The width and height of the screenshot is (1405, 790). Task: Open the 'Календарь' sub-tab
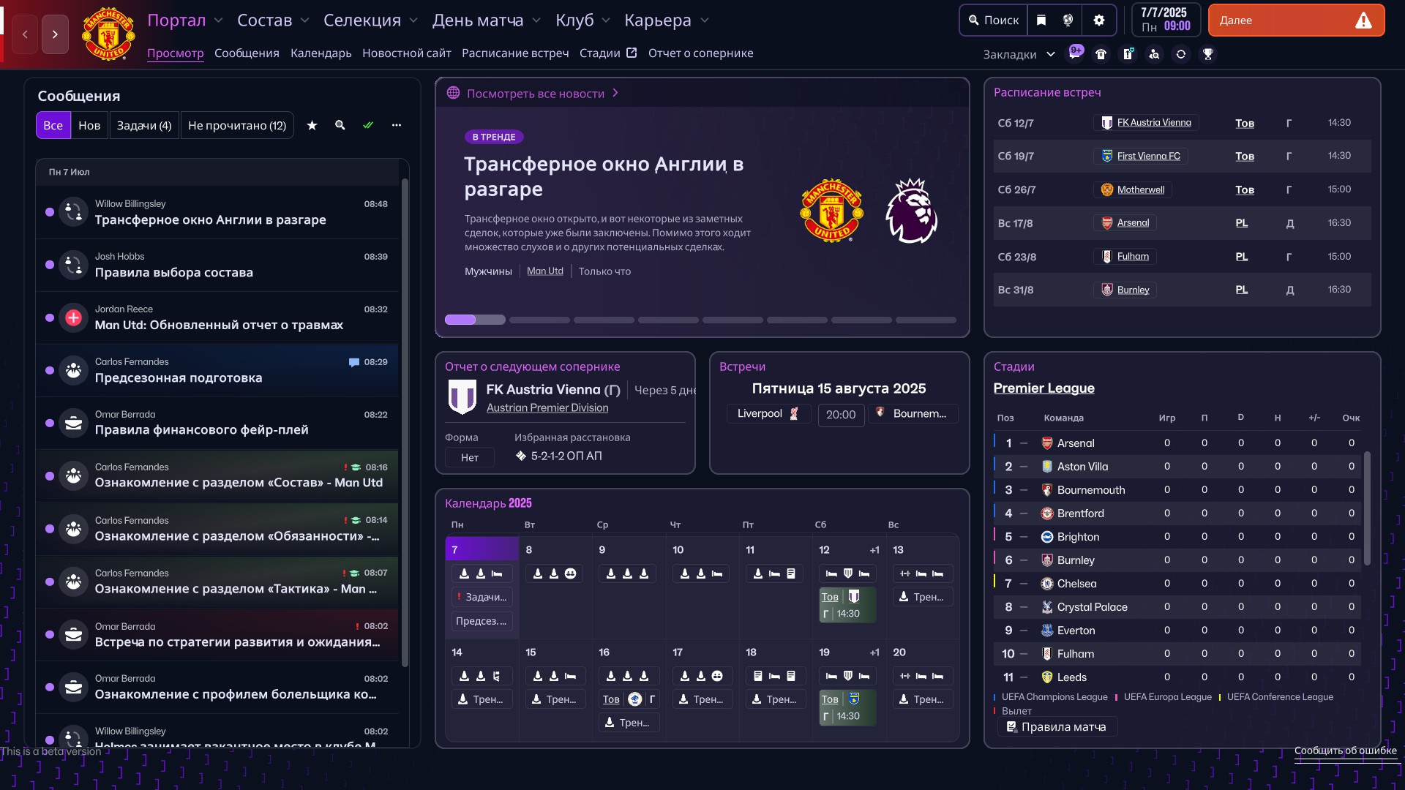321,53
